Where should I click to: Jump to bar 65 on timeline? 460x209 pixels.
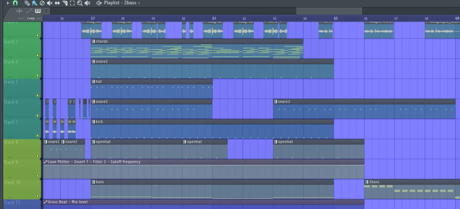click(336, 18)
